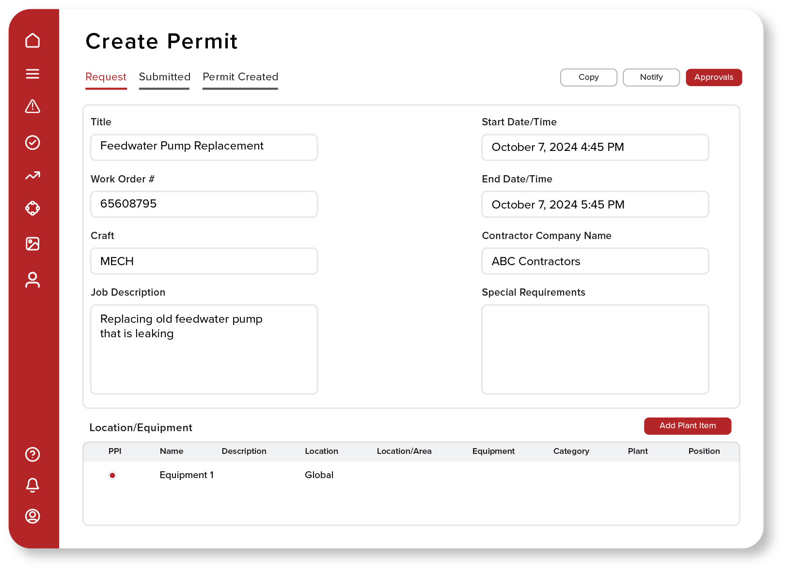The image size is (786, 571).
Task: Open the image gallery icon in sidebar
Action: click(32, 244)
